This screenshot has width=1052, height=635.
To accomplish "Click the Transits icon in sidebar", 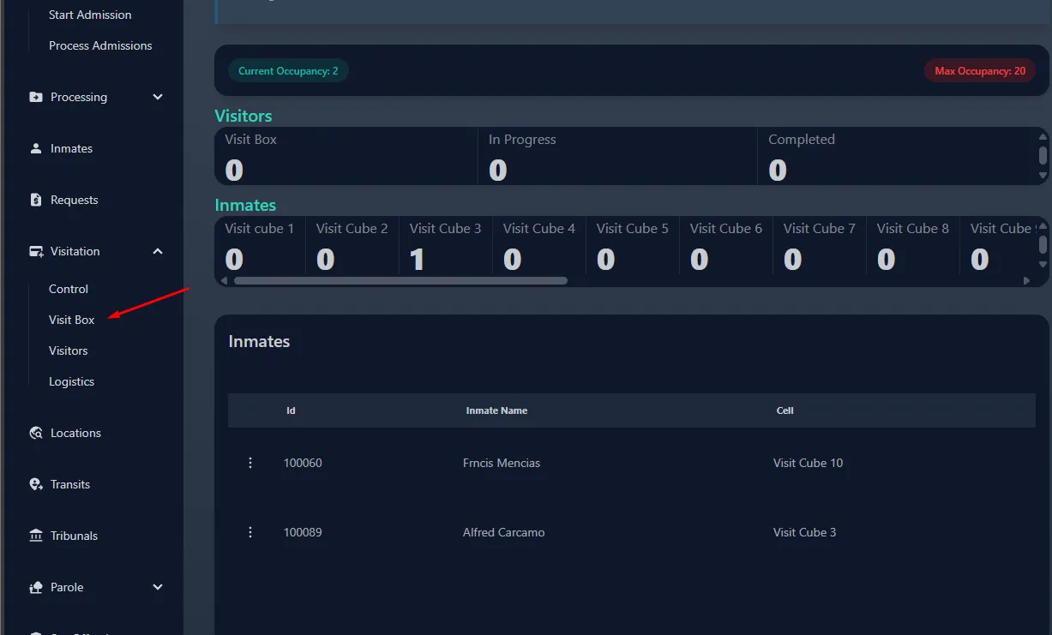I will tap(36, 484).
